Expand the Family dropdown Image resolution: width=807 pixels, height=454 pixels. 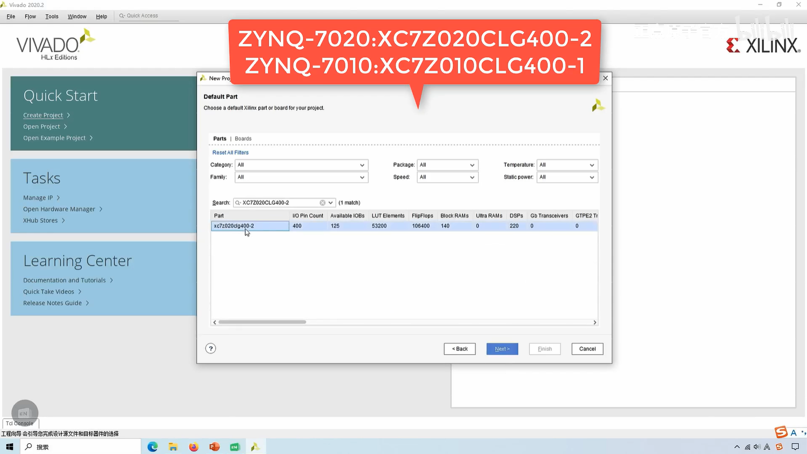click(x=301, y=177)
